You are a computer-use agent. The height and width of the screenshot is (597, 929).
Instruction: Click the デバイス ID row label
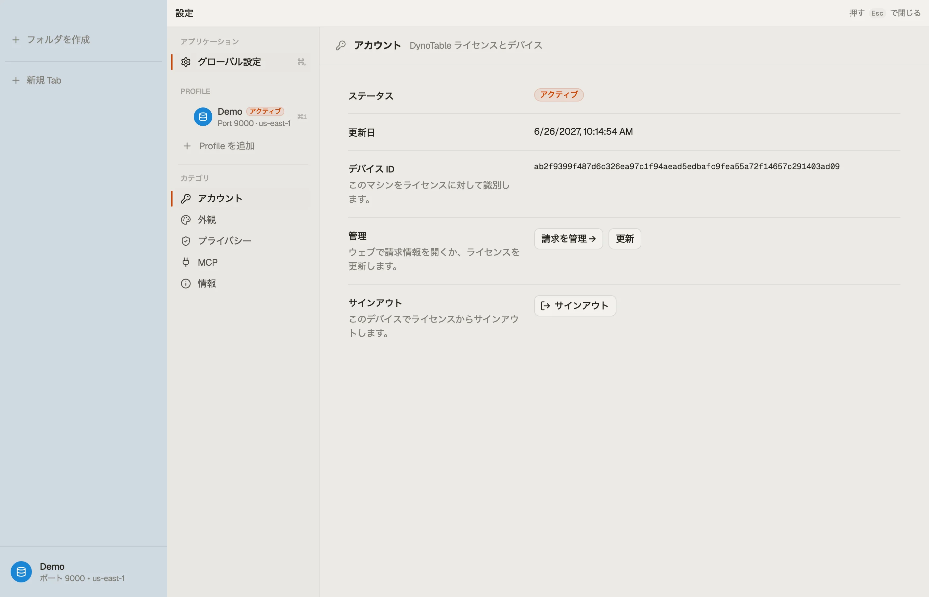(371, 169)
